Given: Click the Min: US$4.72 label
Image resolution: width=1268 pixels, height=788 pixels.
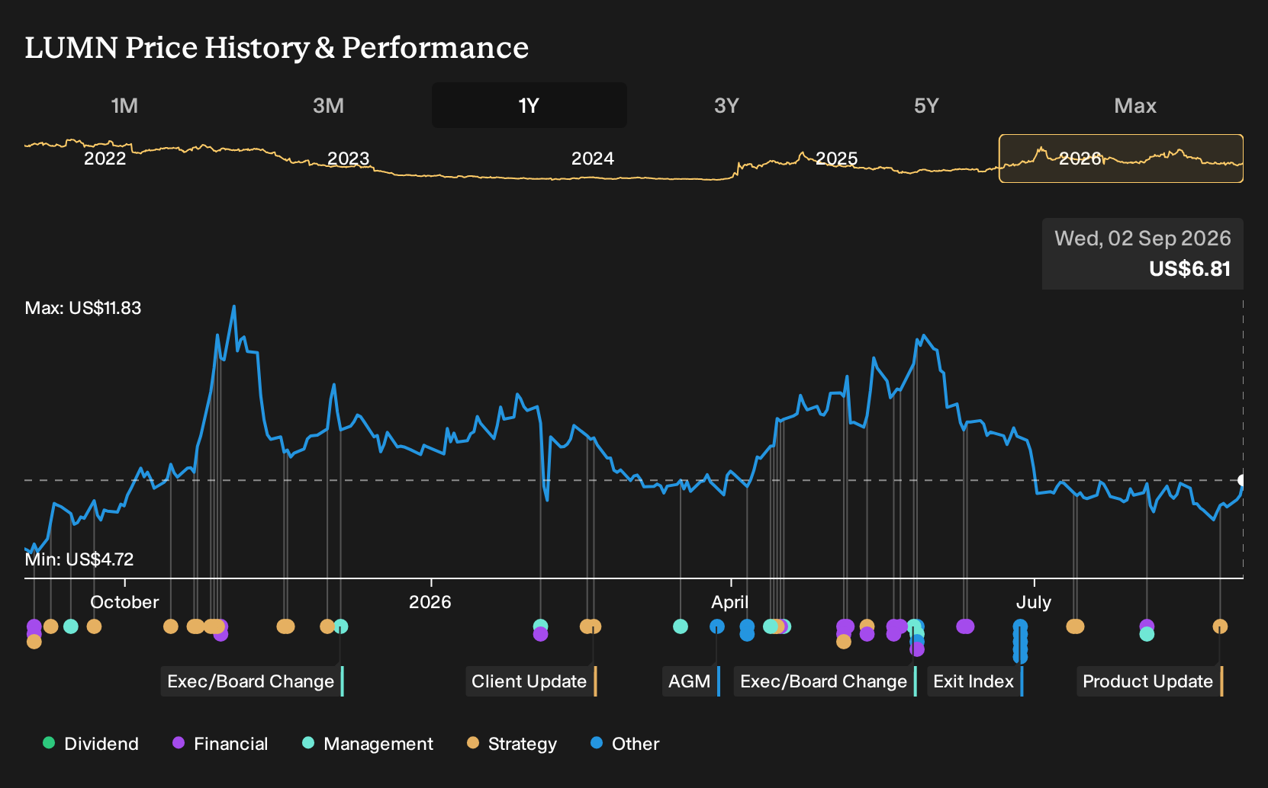Looking at the screenshot, I should (x=79, y=559).
